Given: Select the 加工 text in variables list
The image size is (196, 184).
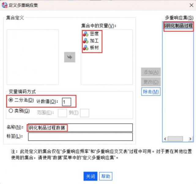Looking at the screenshot, I should coord(94,41).
